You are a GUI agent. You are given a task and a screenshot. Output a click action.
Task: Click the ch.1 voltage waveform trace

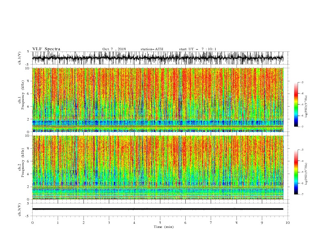(157, 58)
